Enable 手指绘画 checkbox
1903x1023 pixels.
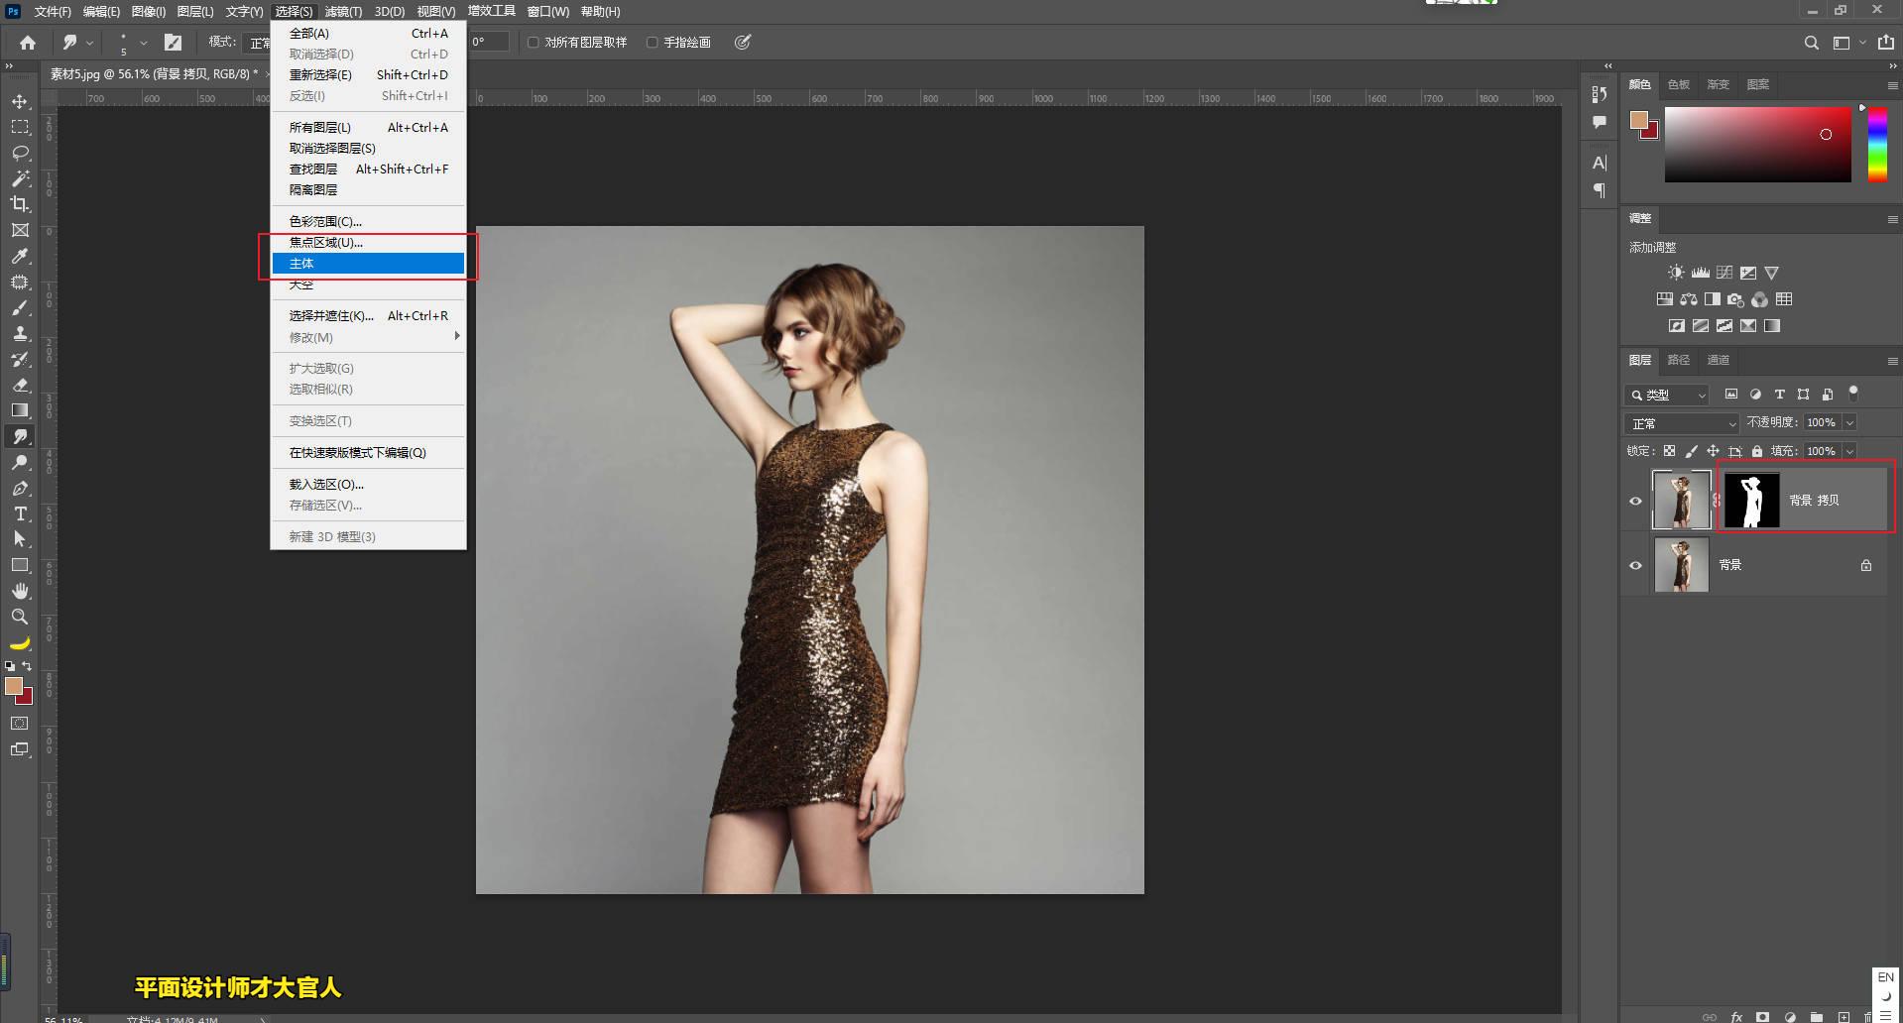(653, 43)
